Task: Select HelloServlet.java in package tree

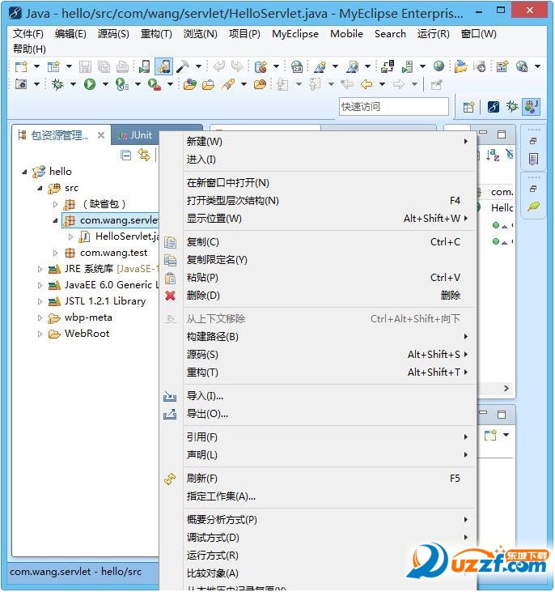Action: [119, 236]
